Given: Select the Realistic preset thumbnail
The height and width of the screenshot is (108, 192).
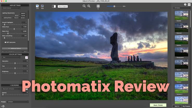Looking at the screenshot, I should (x=181, y=40).
